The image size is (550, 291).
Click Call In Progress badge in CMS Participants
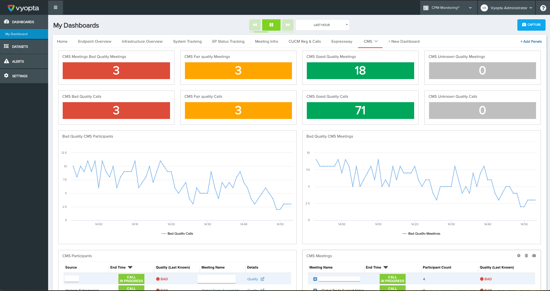131,279
